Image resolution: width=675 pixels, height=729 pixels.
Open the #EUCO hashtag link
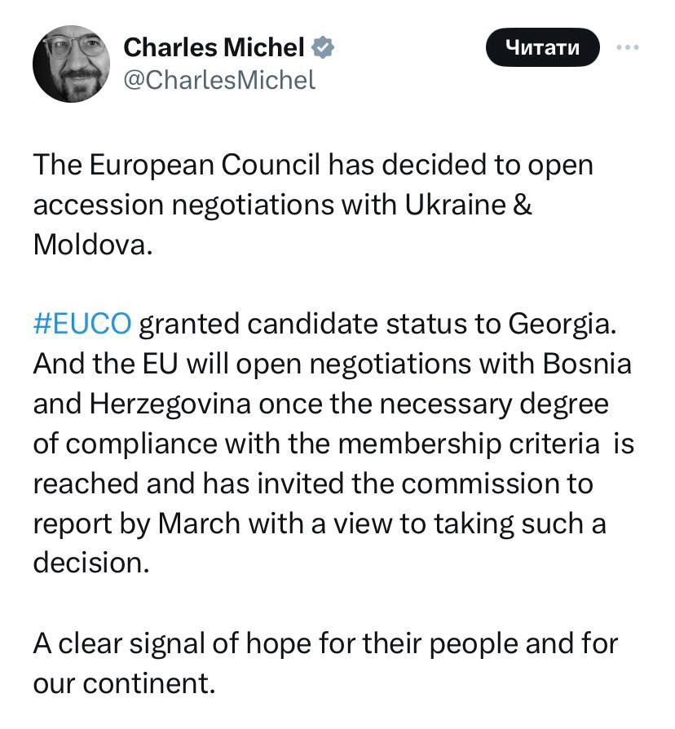[82, 323]
